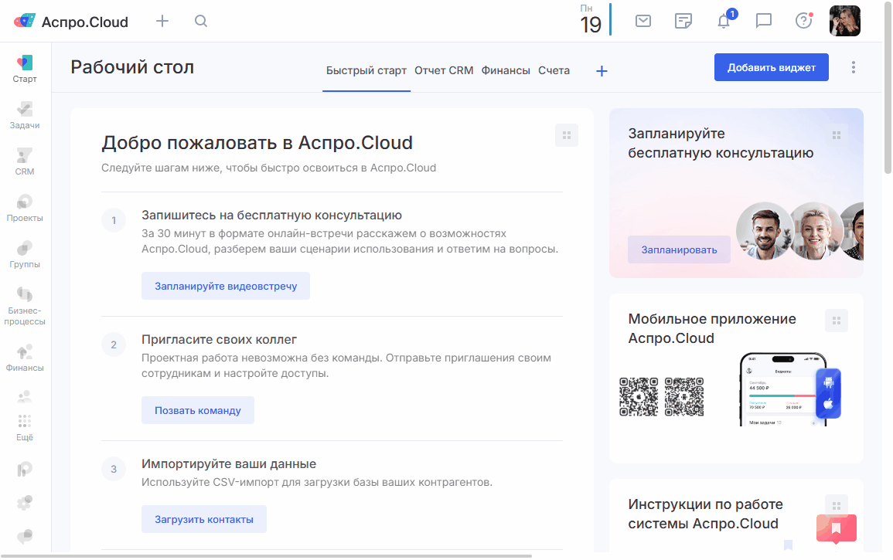Switch to the Отчет CRM tab

pyautogui.click(x=444, y=70)
